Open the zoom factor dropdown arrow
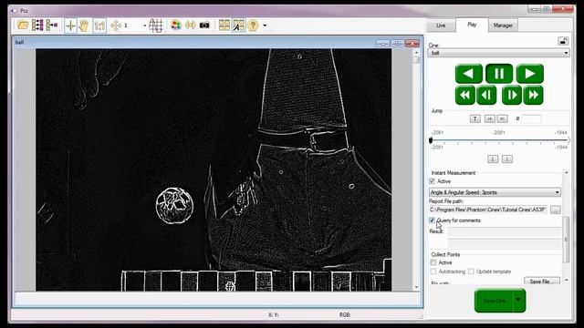The height and width of the screenshot is (328, 584). coord(145,26)
